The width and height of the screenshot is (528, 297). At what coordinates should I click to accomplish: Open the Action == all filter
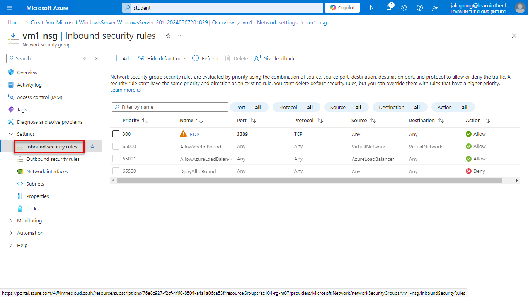point(453,107)
